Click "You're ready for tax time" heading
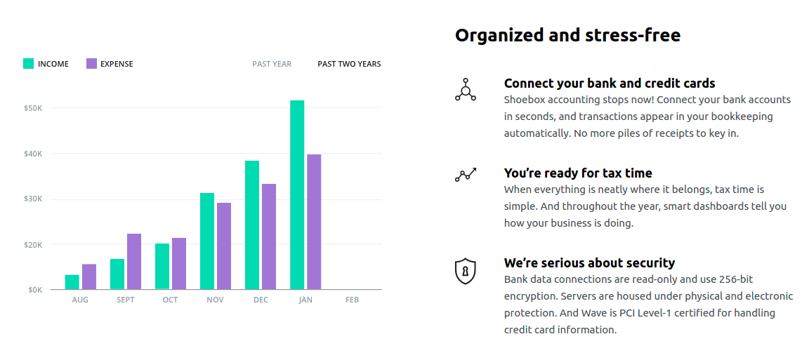 [578, 173]
